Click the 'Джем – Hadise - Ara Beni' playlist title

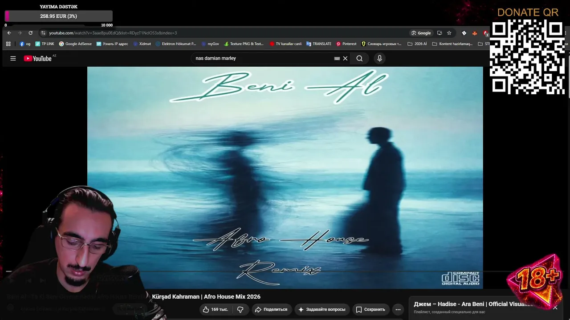tap(473, 304)
